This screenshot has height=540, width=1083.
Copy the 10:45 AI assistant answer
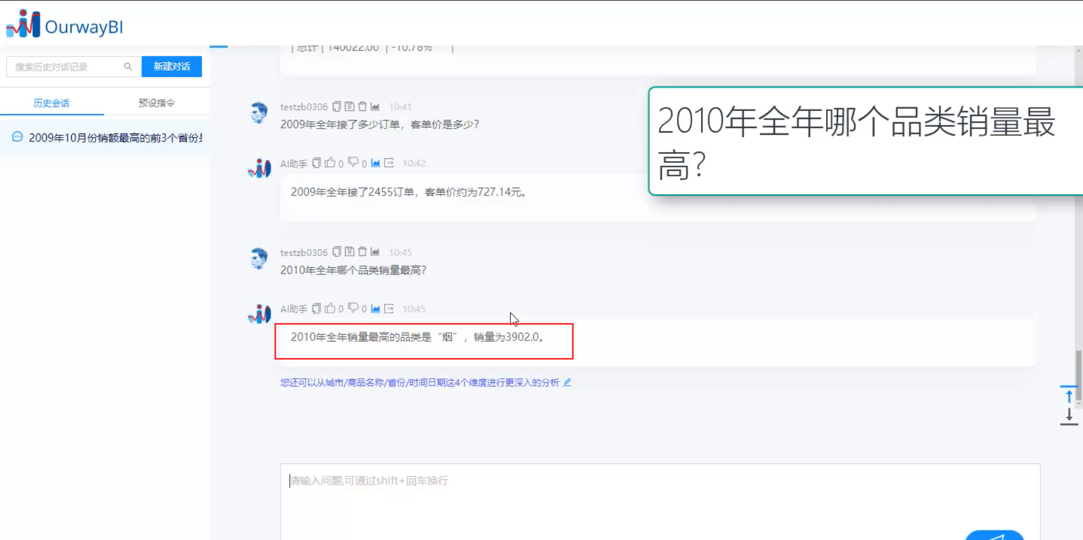317,308
